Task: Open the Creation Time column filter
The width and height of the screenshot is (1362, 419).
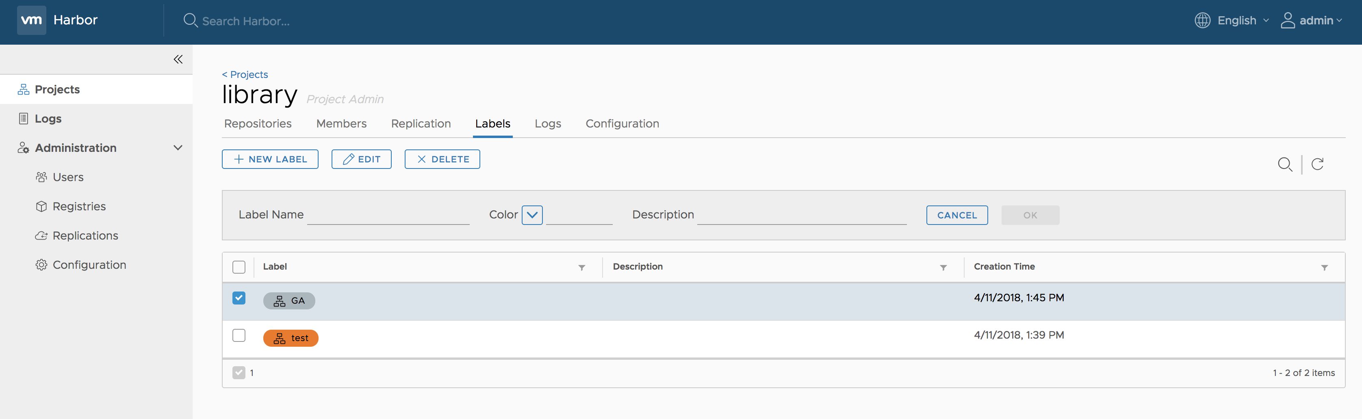Action: coord(1324,268)
